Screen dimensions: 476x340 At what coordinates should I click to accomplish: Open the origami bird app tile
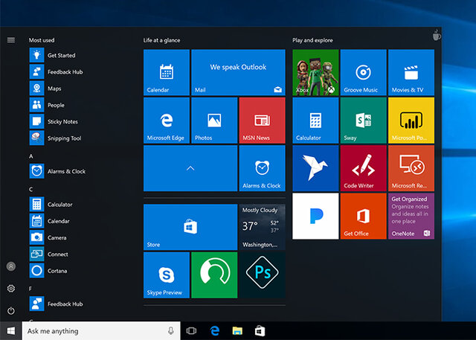[315, 168]
